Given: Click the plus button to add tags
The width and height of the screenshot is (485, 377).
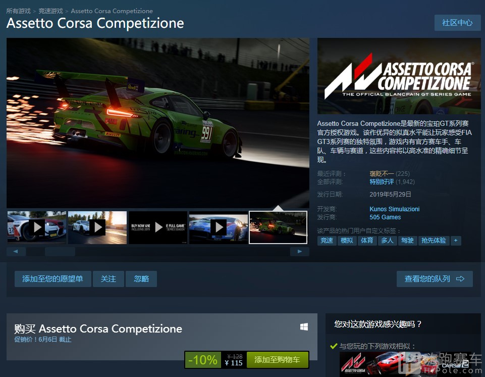Looking at the screenshot, I should click(x=456, y=241).
